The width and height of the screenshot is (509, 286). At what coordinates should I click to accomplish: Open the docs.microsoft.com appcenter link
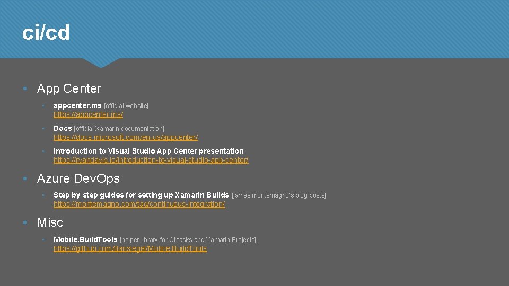click(126, 137)
